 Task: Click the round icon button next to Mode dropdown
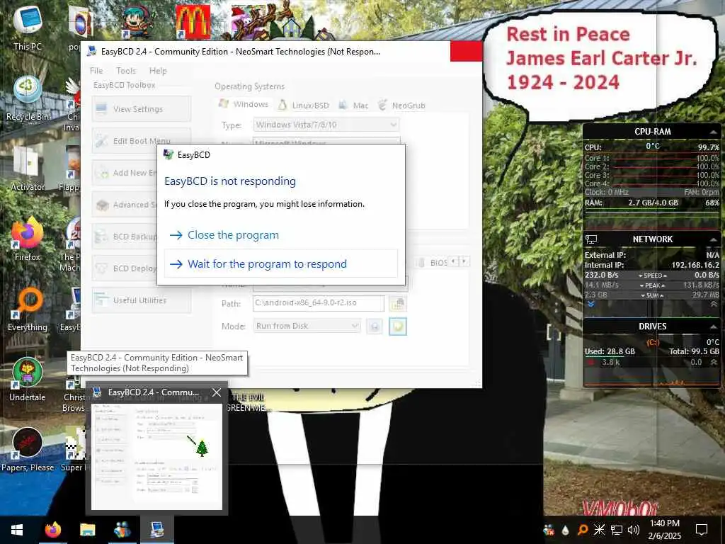tap(375, 326)
